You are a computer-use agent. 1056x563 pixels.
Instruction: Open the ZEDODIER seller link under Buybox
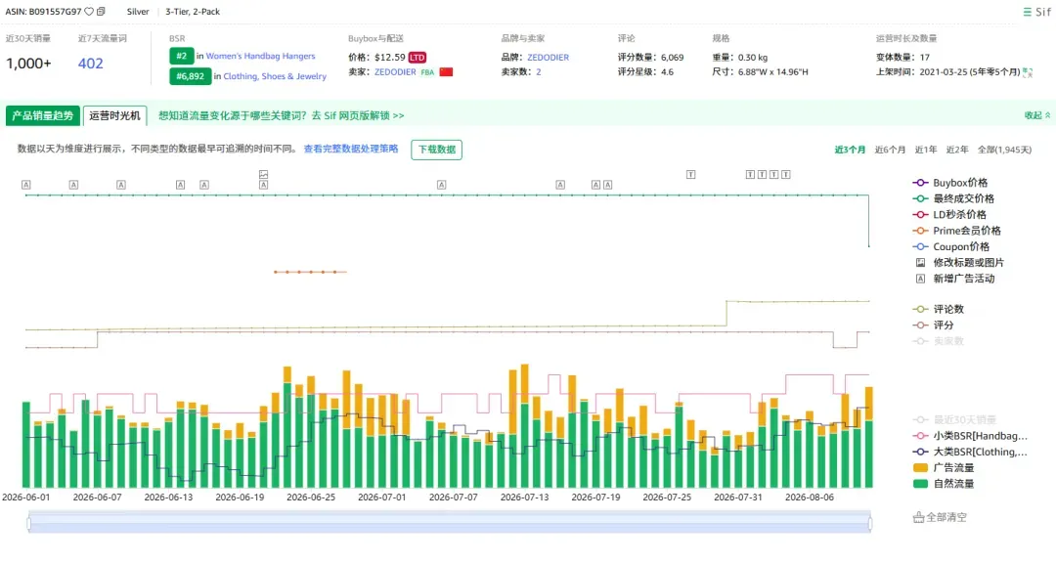(395, 72)
